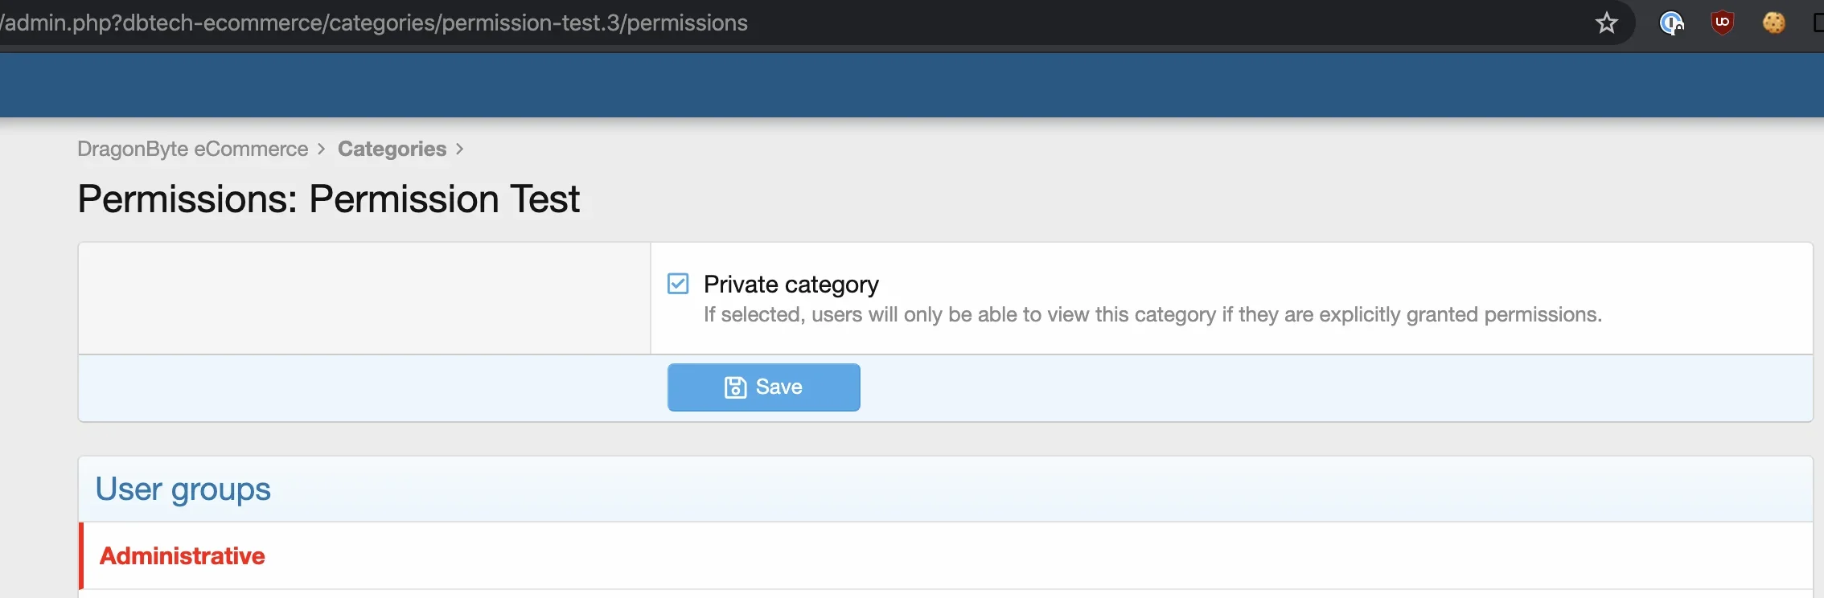Toggle via the Private category label text

tap(791, 285)
